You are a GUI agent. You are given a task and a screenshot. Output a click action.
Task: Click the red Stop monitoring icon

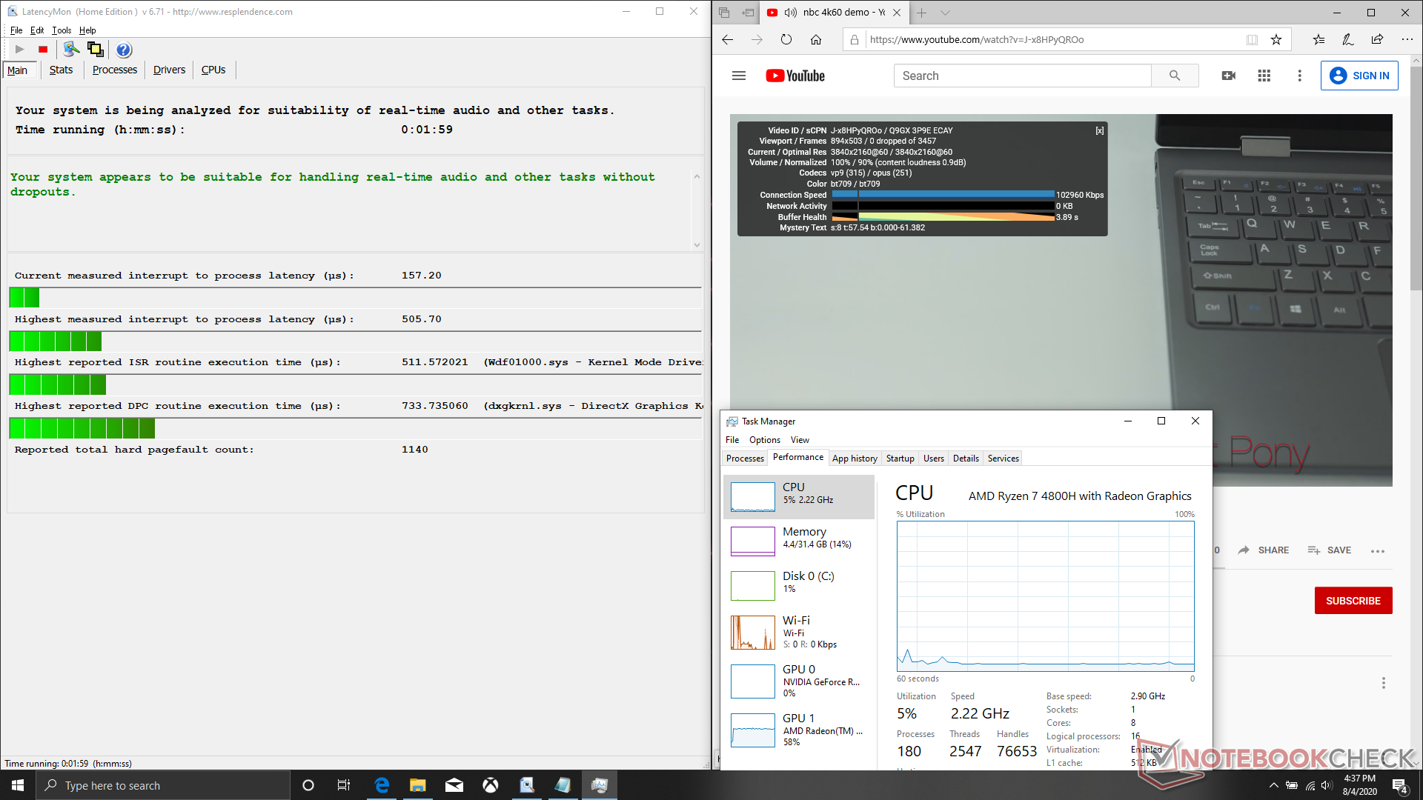43,50
